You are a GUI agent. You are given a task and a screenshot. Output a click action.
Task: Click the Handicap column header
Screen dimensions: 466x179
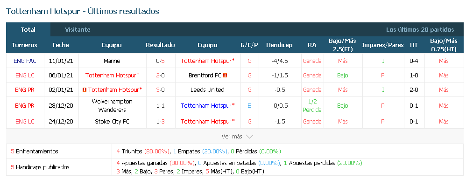coord(279,45)
